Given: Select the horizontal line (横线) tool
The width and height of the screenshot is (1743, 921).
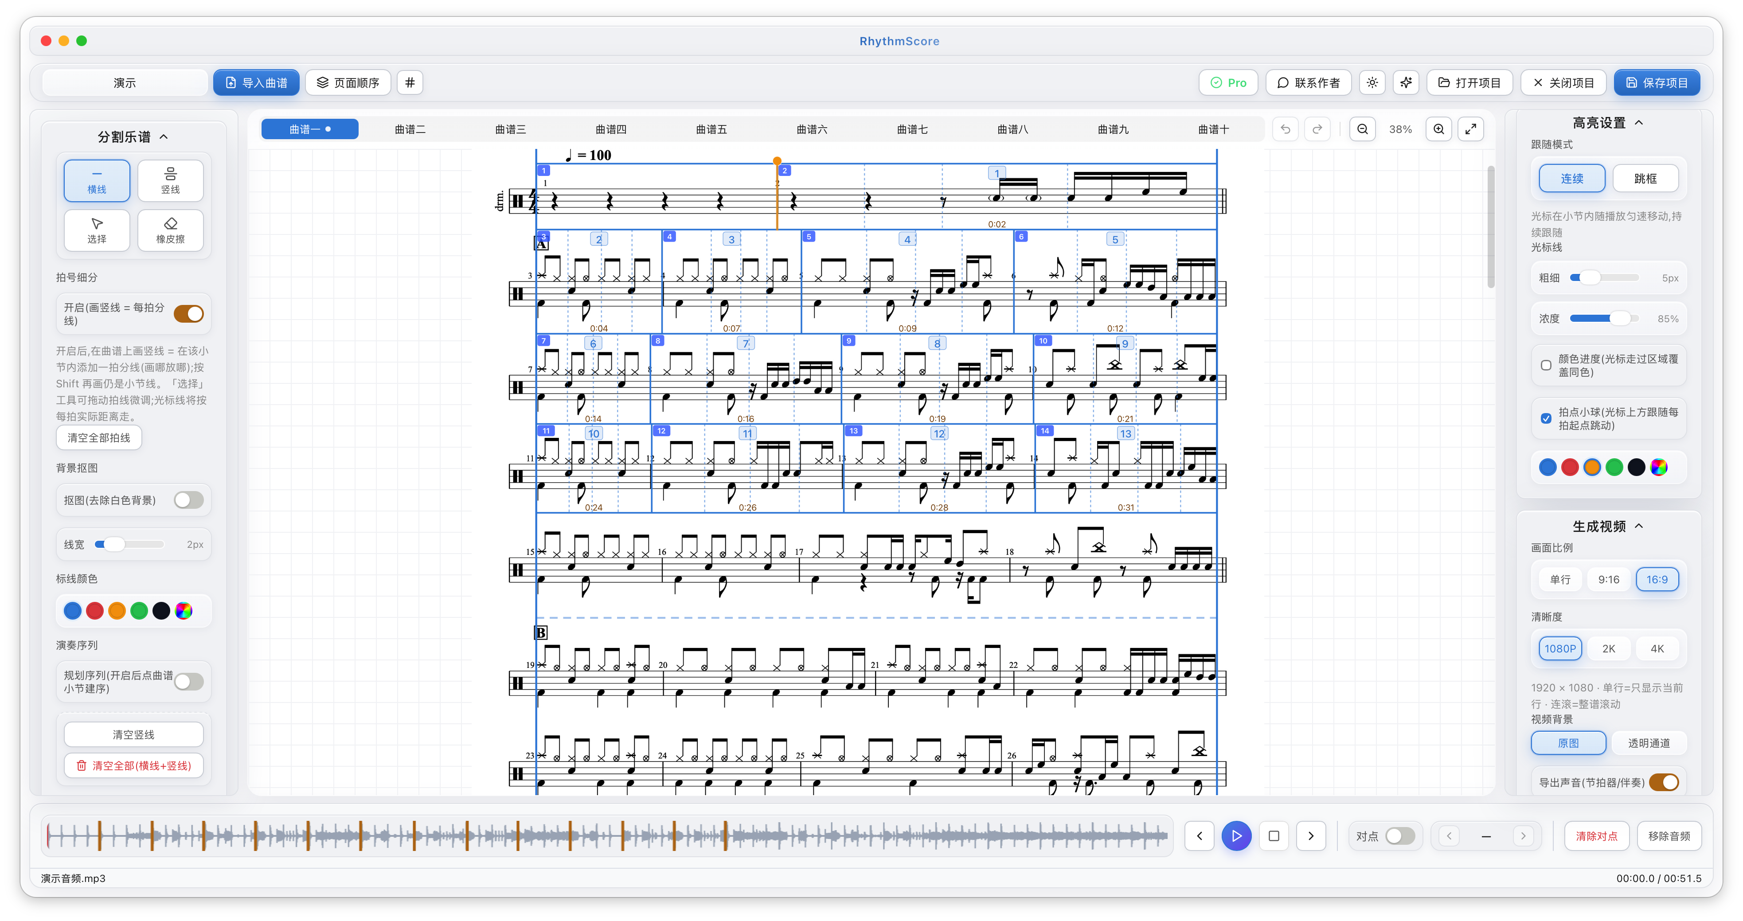Looking at the screenshot, I should point(97,181).
